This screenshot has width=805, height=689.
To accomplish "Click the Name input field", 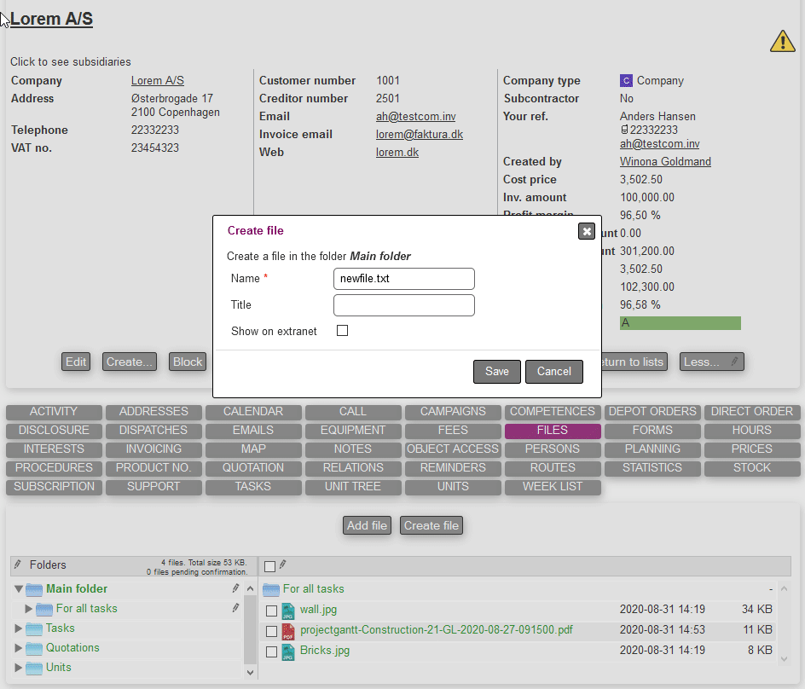I will coord(403,279).
